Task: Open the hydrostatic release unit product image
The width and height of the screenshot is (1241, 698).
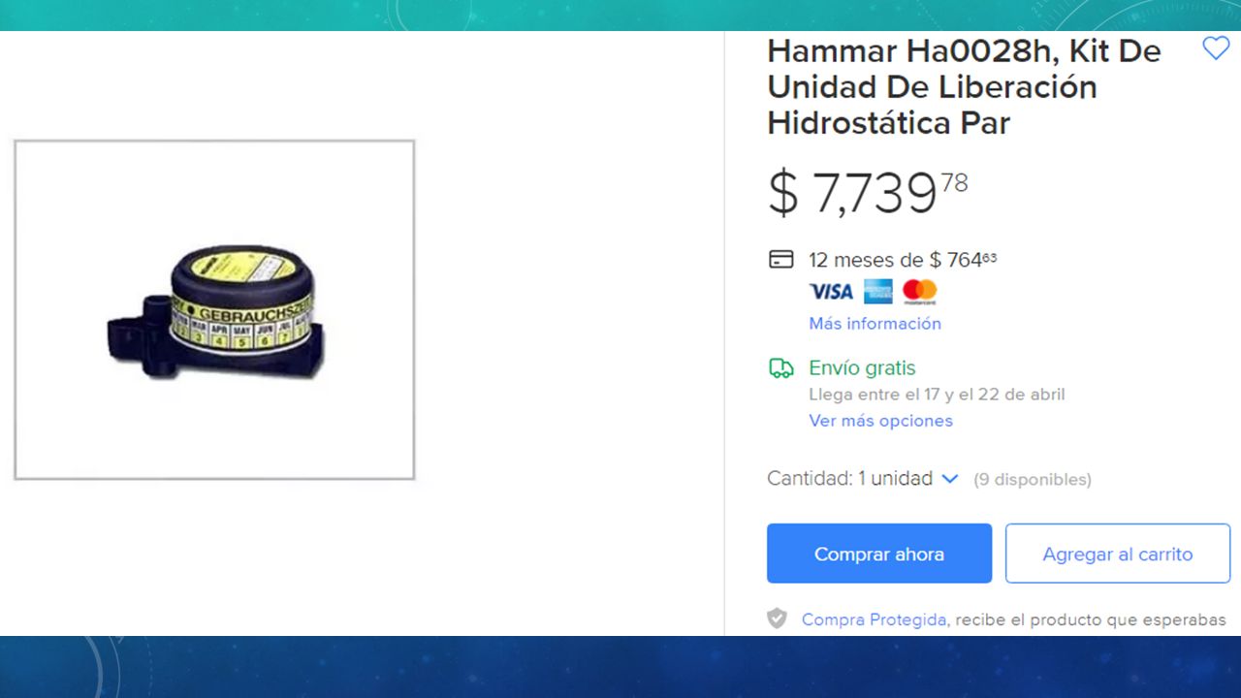Action: click(x=214, y=309)
